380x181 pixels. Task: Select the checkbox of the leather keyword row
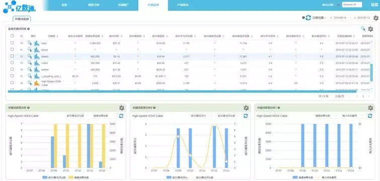[12, 69]
